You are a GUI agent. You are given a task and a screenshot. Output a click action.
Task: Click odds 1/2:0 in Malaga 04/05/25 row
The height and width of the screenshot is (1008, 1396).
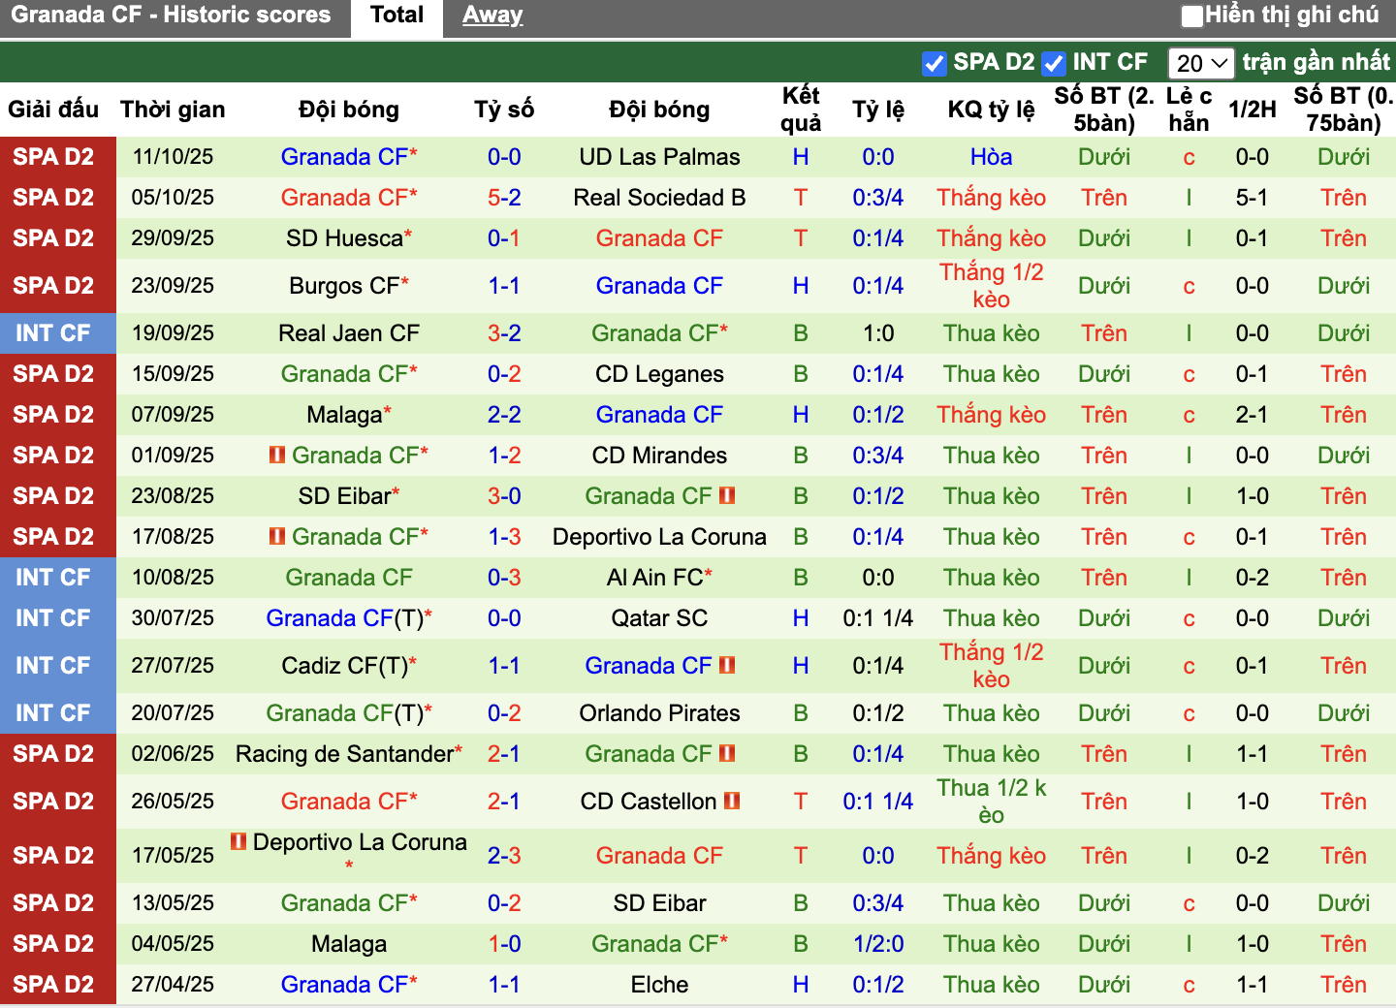tap(878, 944)
